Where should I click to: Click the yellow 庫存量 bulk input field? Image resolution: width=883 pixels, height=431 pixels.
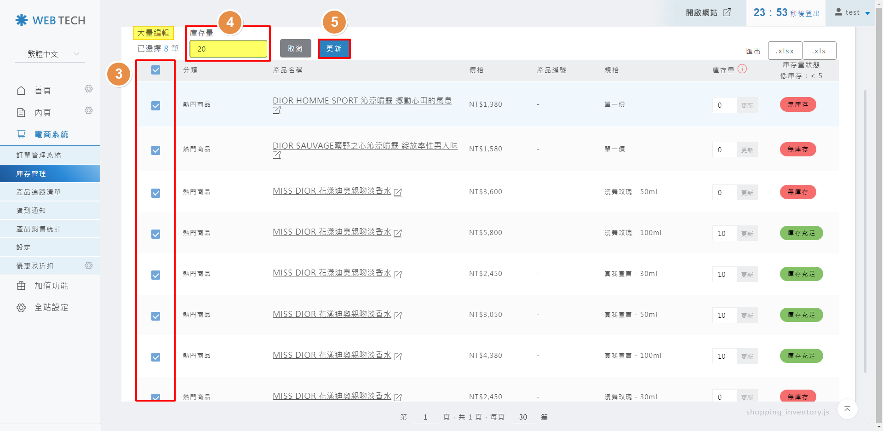point(228,49)
